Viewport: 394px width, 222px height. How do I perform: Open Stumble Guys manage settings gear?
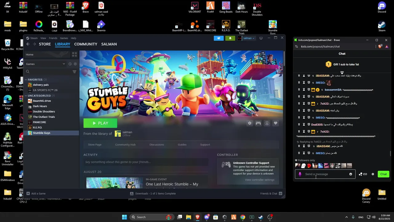point(250,123)
